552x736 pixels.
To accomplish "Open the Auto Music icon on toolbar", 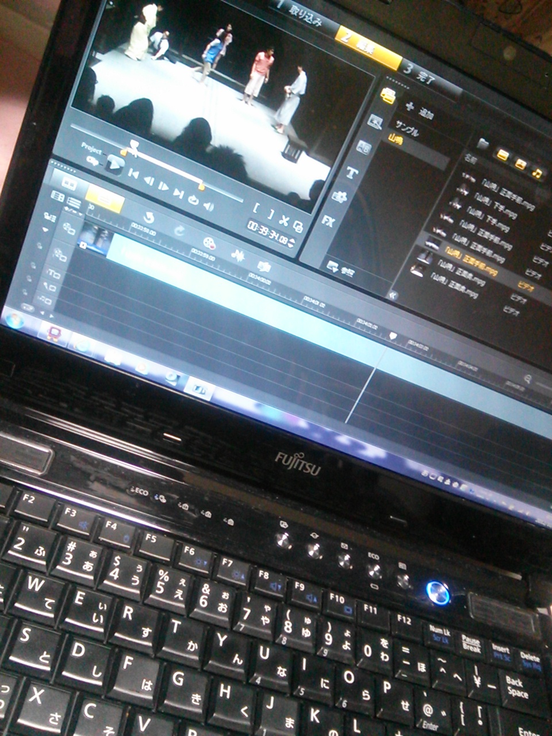I will 264,267.
